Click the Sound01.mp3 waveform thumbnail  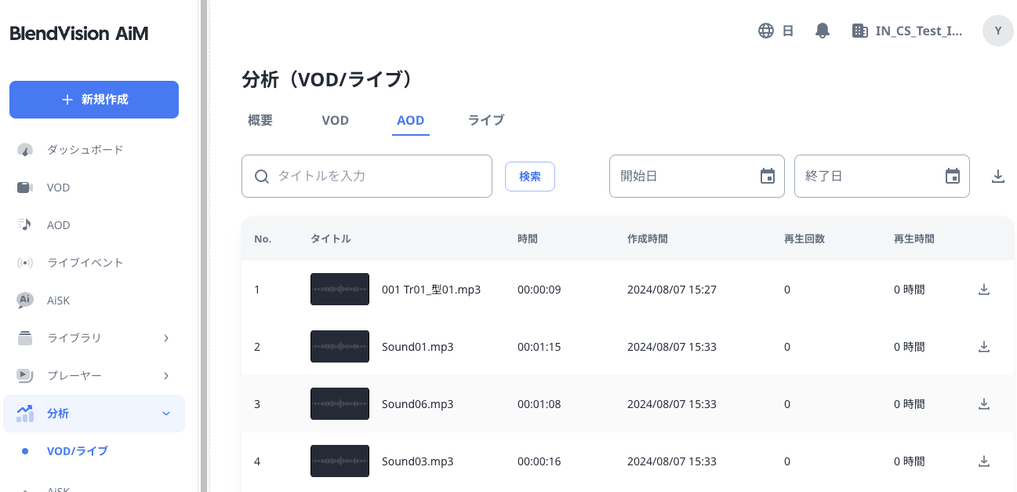340,347
